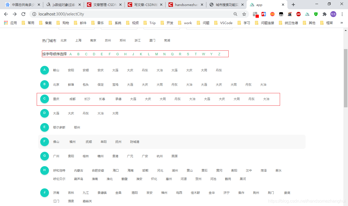Open the Chrome three-dot menu
348x206 pixels.
click(x=342, y=14)
